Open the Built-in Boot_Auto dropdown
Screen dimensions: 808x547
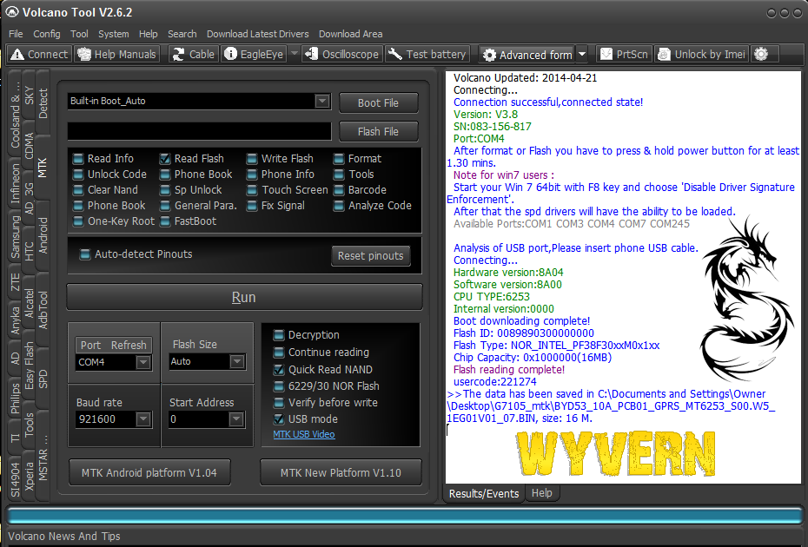[322, 101]
